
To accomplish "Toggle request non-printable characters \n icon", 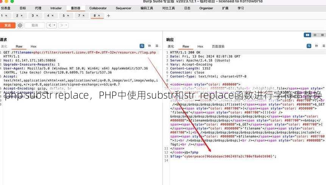I will click(150, 46).
